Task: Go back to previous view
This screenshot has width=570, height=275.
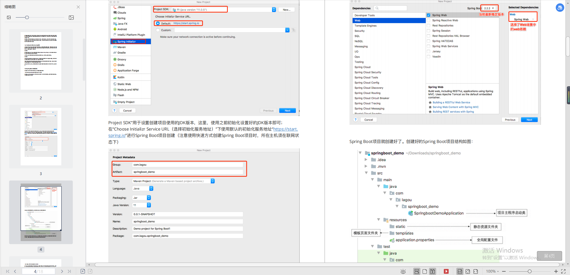Action: pyautogui.click(x=83, y=271)
